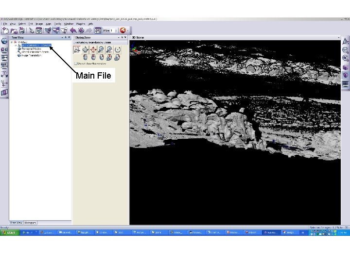Click the second left sidebar icon below the globe
Viewport: 350px width, 262px height.
[x=4, y=49]
